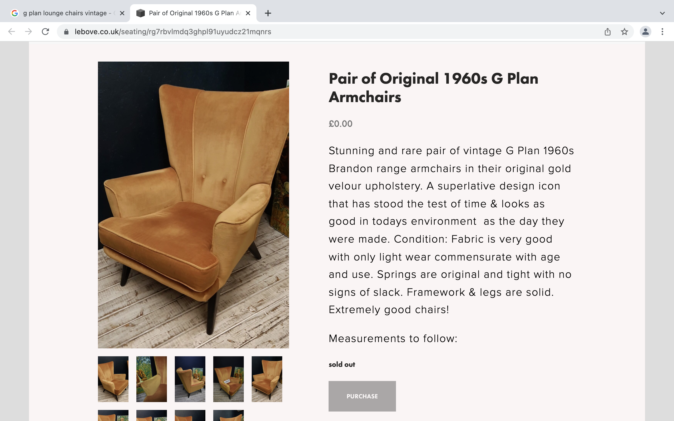This screenshot has width=674, height=421.
Task: Click the padlock site info icon
Action: [66, 32]
